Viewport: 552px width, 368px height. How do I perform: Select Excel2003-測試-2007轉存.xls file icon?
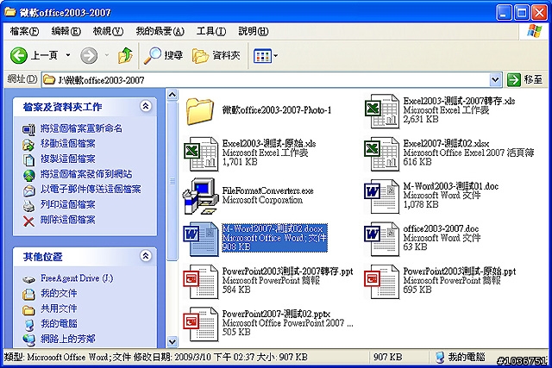click(x=382, y=111)
